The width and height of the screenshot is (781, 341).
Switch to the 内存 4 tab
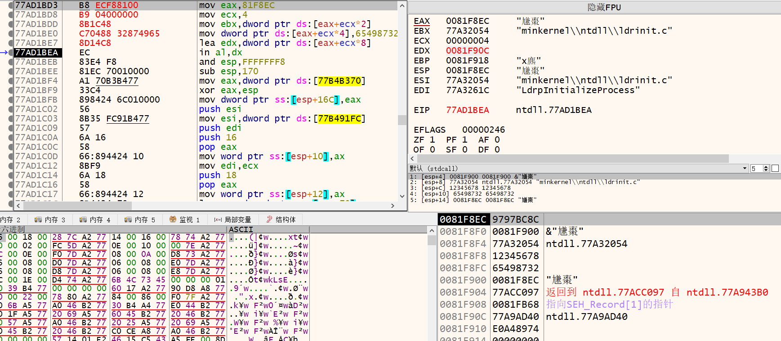tap(95, 220)
